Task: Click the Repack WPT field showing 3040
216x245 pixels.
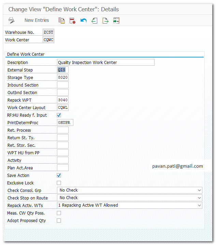Action: 63,100
